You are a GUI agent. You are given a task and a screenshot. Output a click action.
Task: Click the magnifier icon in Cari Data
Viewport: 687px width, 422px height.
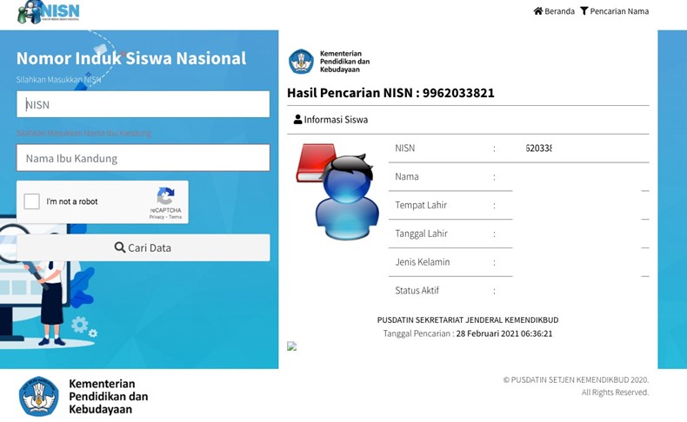click(120, 247)
